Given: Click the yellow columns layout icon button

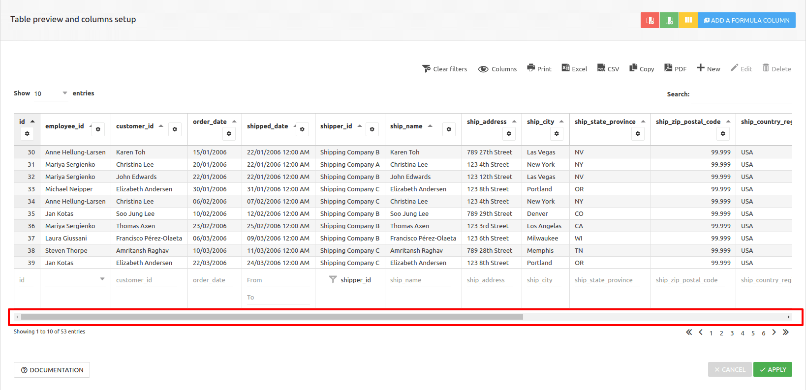Looking at the screenshot, I should point(688,20).
